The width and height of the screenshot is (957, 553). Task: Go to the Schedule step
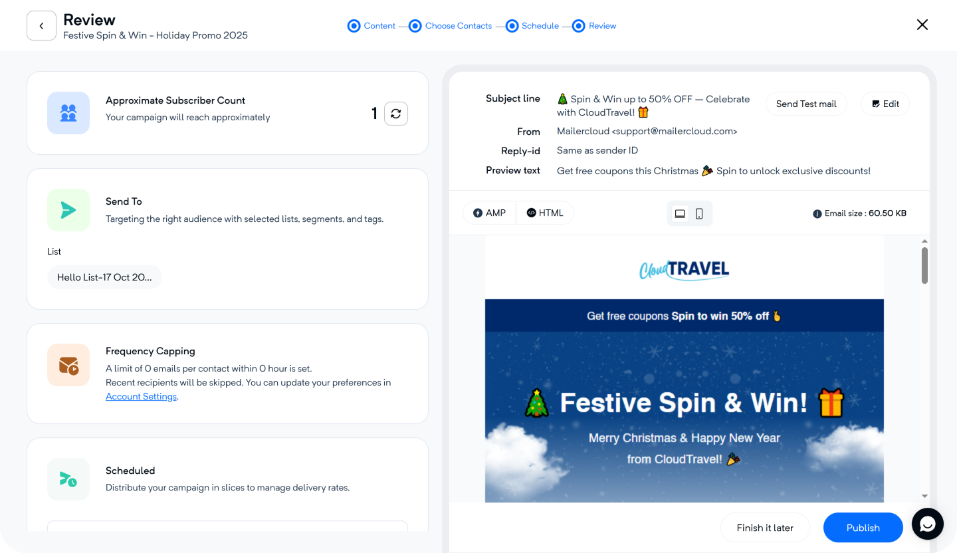tap(532, 26)
